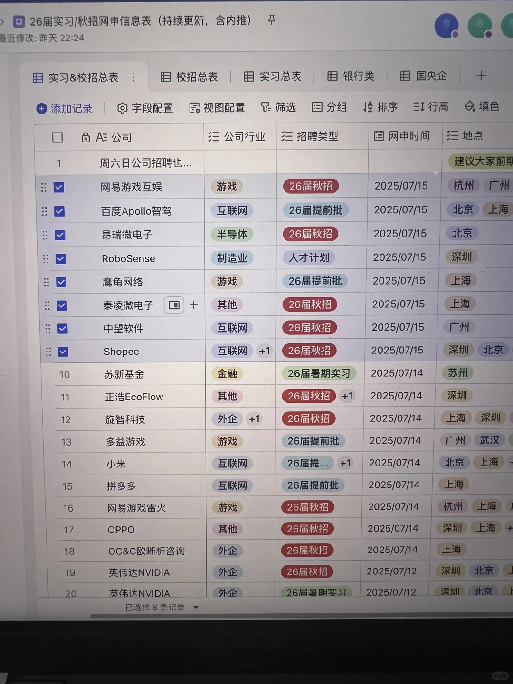
Task: Click the 2025/07/12 date in row 19
Action: 391,571
